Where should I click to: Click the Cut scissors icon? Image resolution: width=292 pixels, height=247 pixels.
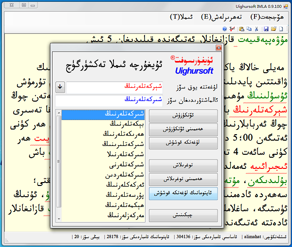coord(256,29)
